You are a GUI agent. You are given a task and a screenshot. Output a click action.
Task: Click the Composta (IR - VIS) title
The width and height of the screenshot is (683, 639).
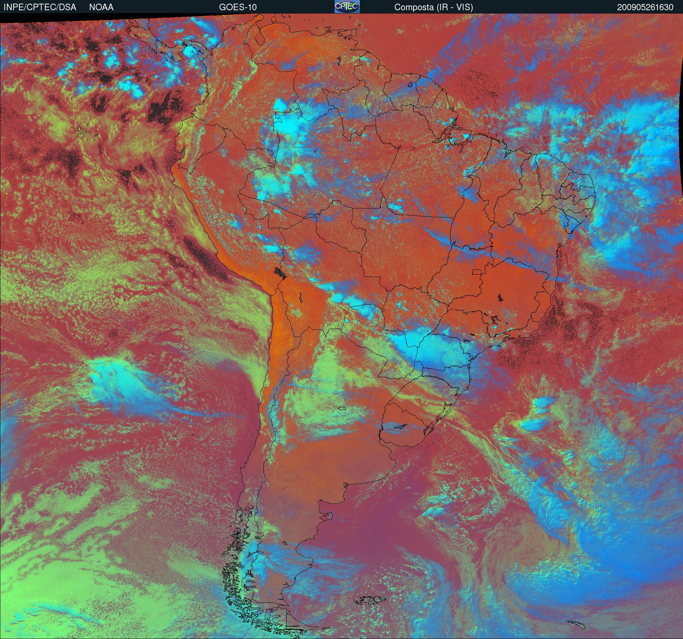point(434,7)
